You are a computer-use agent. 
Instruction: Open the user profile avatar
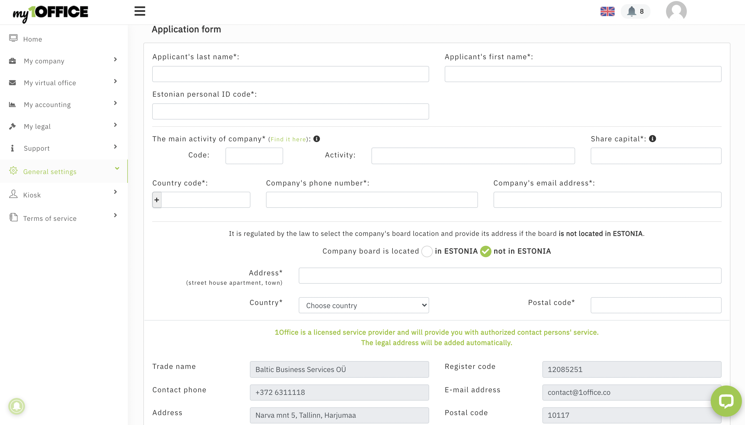pos(676,11)
